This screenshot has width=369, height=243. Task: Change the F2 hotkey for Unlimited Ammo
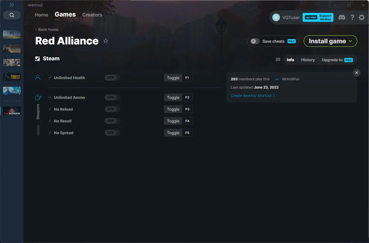click(187, 97)
